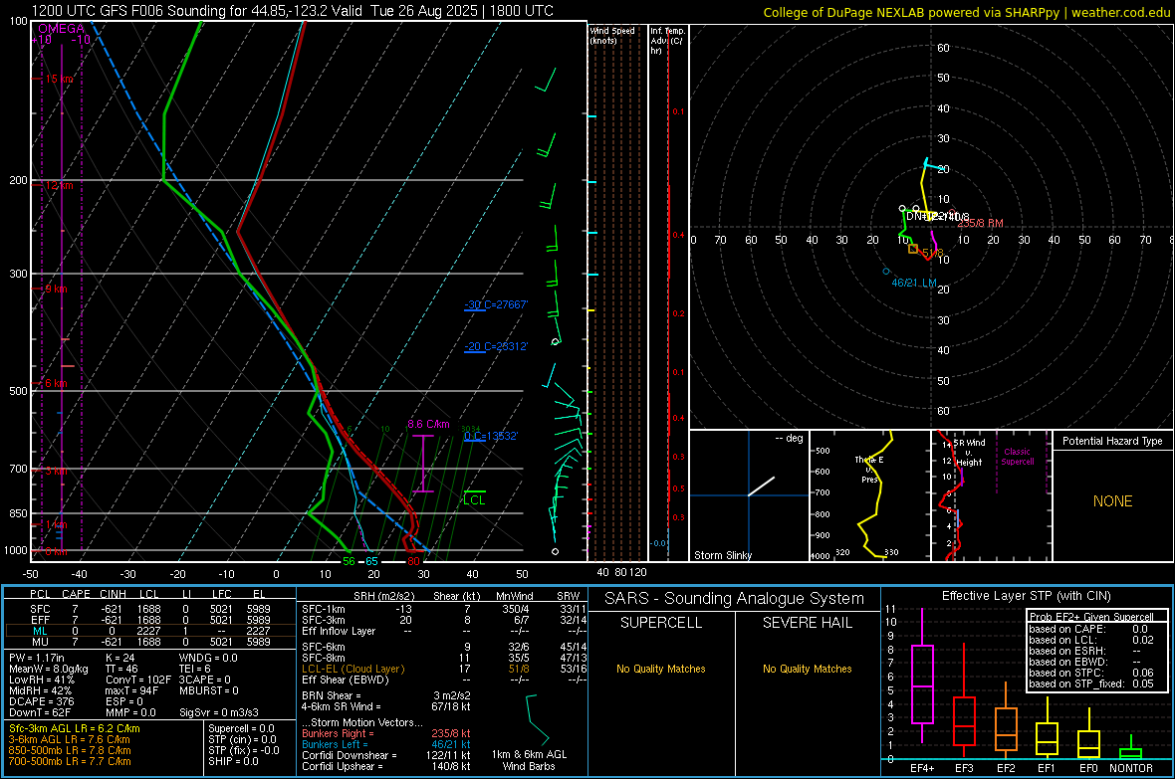This screenshot has width=1175, height=779.
Task: Click No Quality Matches under SEVERE HAIL
Action: (807, 669)
